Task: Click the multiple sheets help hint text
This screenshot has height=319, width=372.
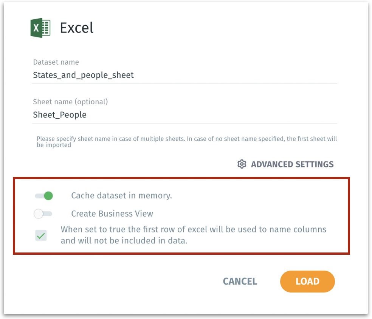Action: coord(186,142)
